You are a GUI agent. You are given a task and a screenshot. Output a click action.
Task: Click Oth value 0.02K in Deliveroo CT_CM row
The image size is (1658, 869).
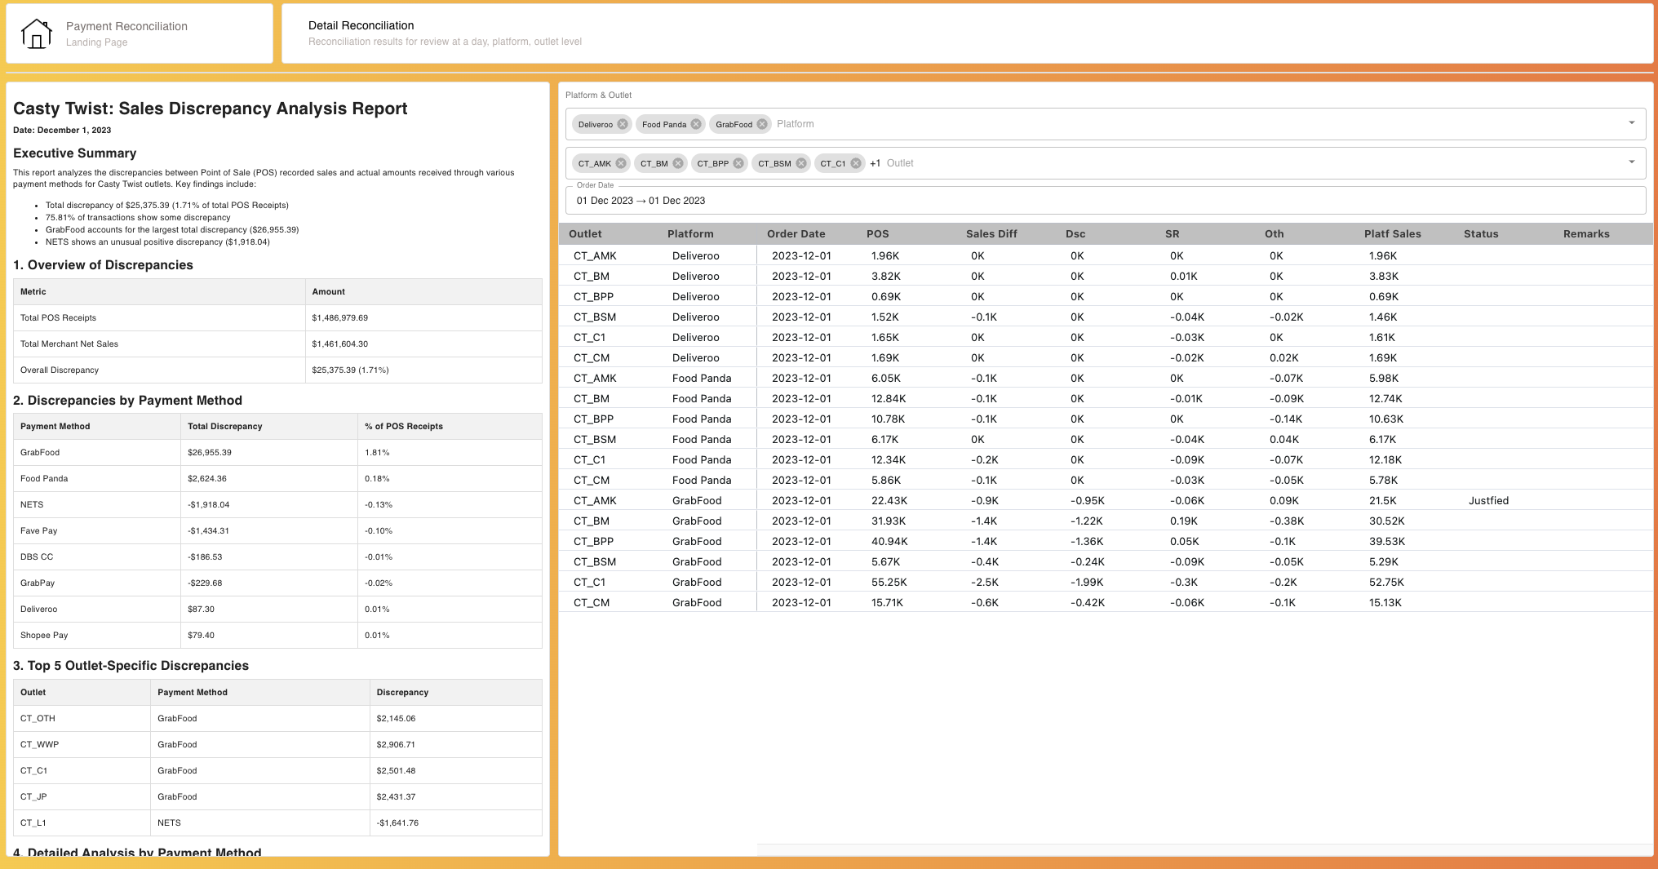coord(1284,358)
